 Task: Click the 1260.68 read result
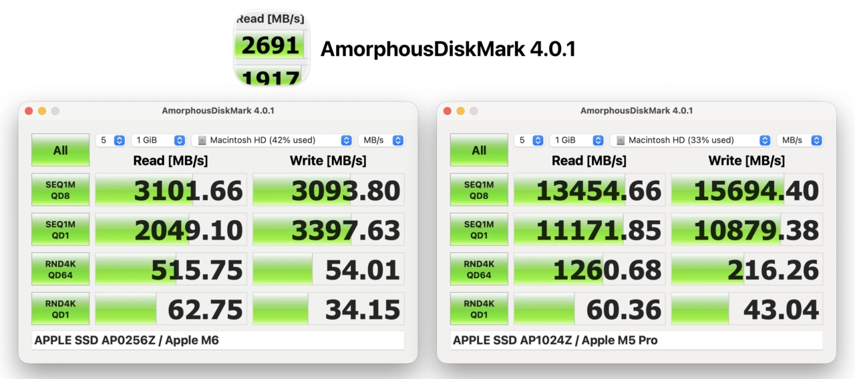tap(590, 269)
